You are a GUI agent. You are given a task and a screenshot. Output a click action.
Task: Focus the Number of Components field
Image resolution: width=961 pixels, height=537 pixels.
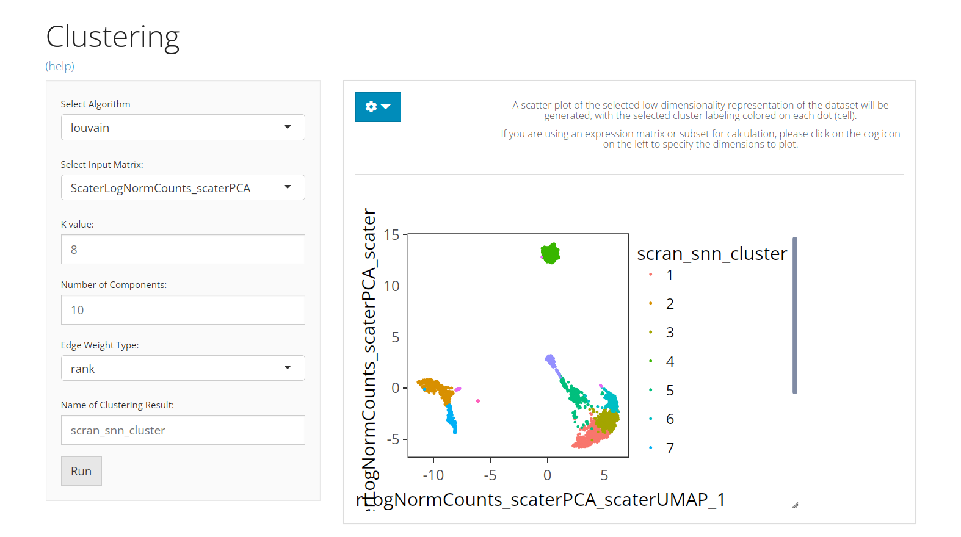(x=183, y=310)
